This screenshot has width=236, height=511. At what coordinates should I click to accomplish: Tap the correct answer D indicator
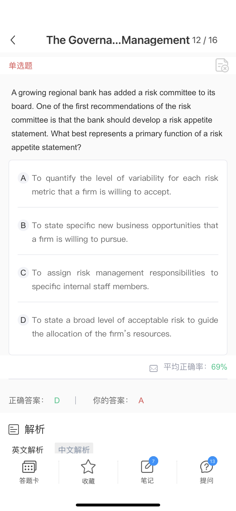tap(57, 401)
